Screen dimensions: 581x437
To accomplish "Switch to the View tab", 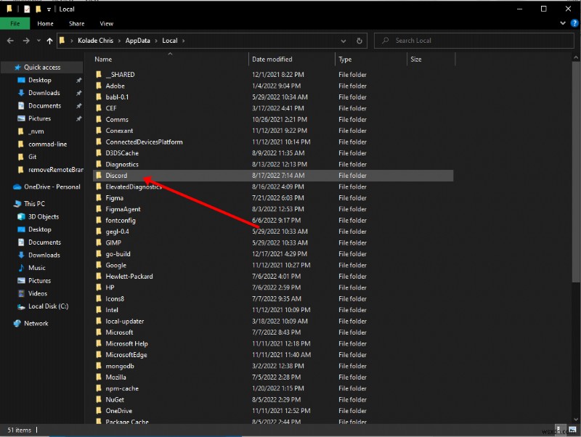I will [106, 23].
